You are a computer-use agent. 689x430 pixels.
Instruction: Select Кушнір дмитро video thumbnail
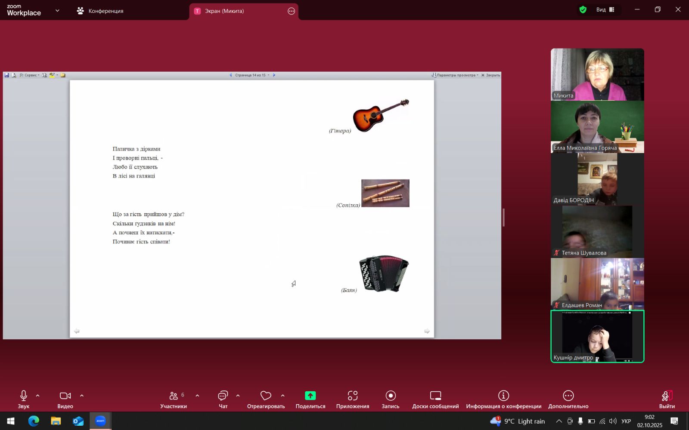597,336
